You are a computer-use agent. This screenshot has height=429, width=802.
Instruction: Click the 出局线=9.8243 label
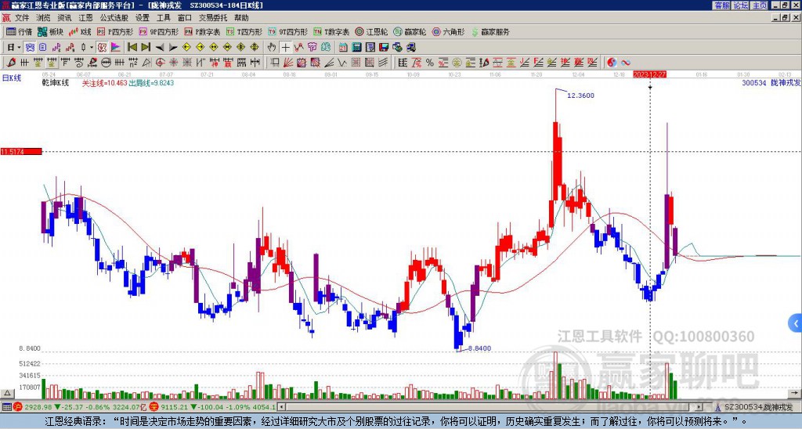(x=151, y=83)
